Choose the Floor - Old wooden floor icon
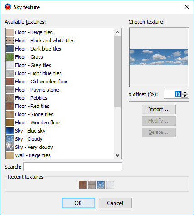Viewport: 194px width, 215px height. point(10,82)
